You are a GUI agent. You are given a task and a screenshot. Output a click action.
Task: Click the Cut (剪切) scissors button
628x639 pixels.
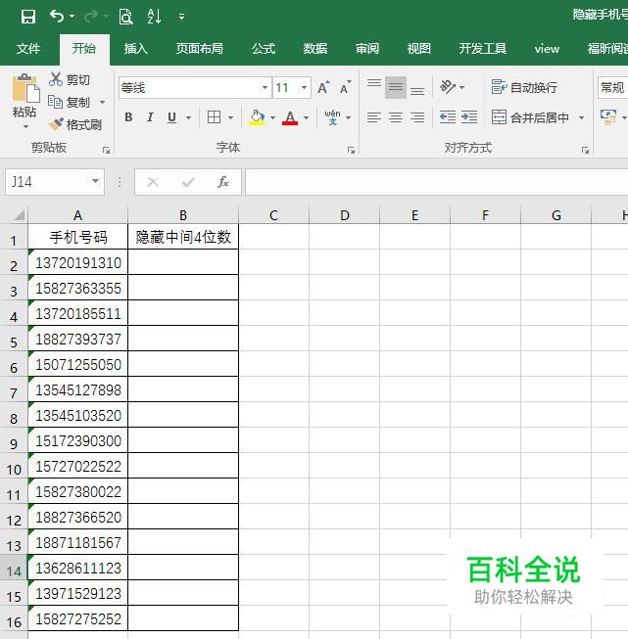(x=70, y=79)
